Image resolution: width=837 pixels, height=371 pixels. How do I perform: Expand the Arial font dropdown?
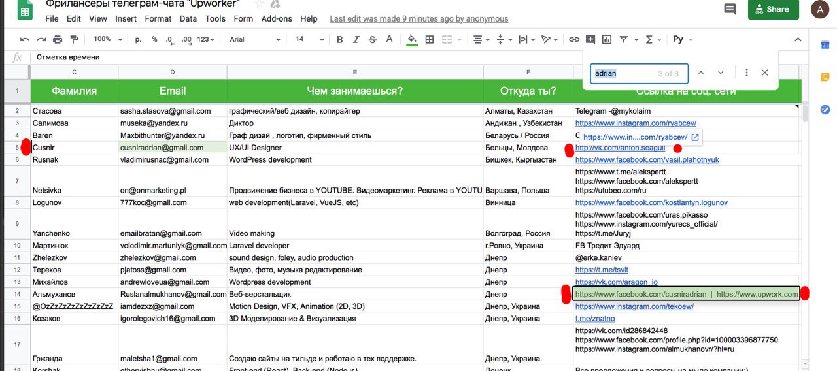[x=254, y=39]
